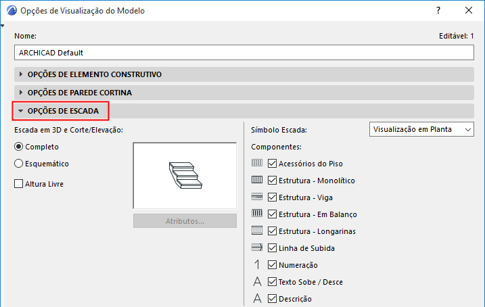The image size is (485, 307).
Task: Expand Opções de Elemento Construtivo panel
Action: (x=244, y=74)
